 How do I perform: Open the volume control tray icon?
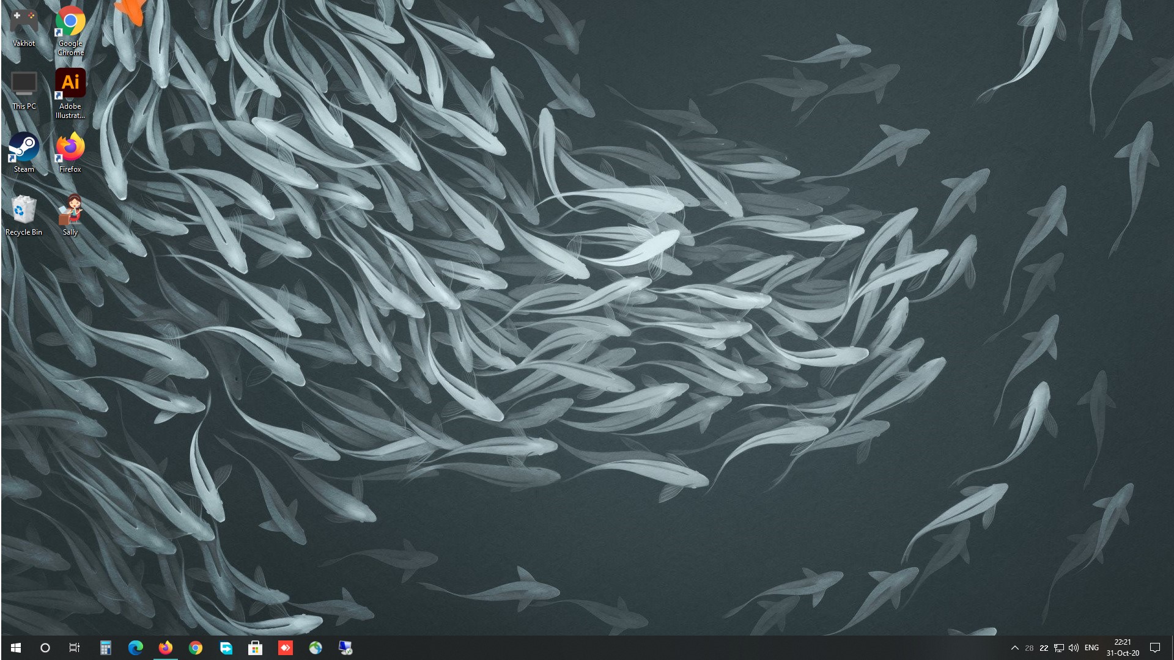(x=1074, y=648)
